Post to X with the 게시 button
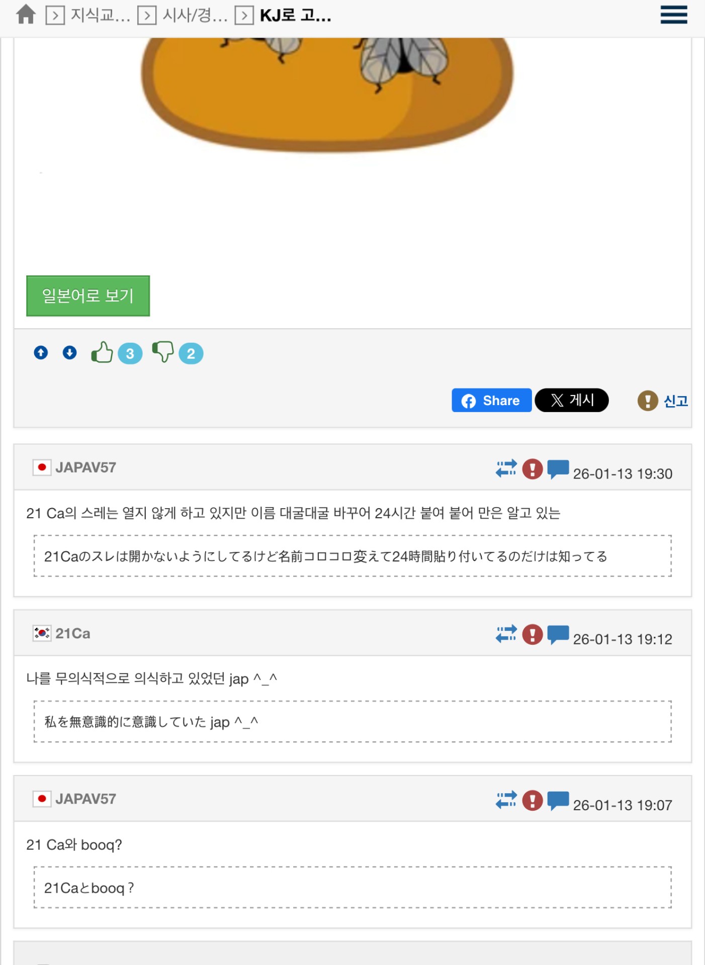The height and width of the screenshot is (965, 705). (572, 401)
